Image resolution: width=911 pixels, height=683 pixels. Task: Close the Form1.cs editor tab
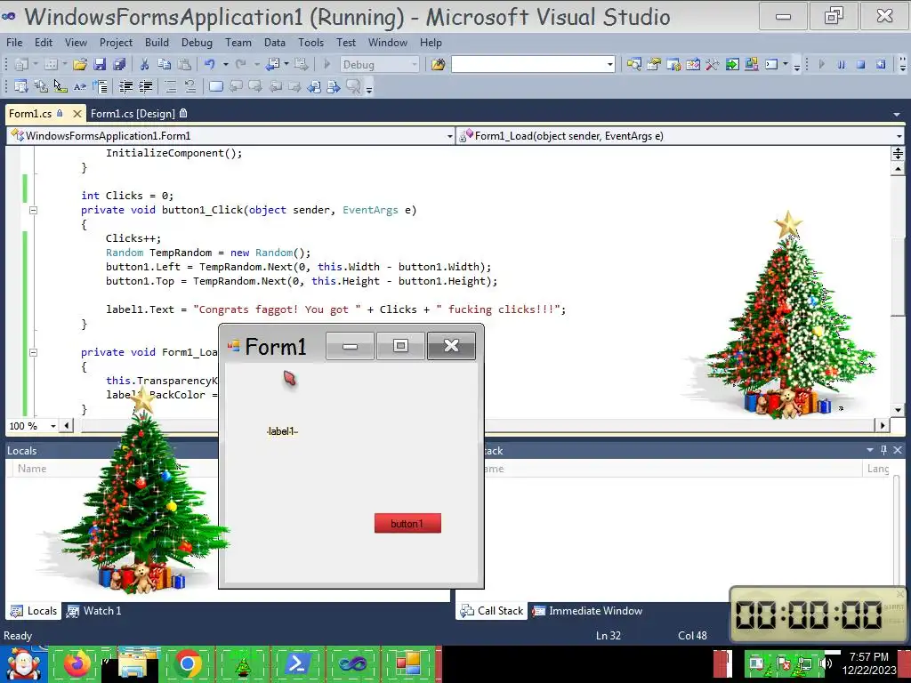[77, 114]
